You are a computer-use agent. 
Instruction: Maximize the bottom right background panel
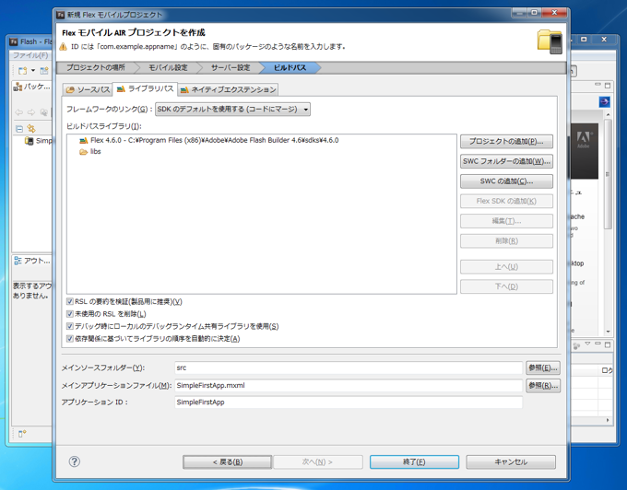[x=608, y=344]
